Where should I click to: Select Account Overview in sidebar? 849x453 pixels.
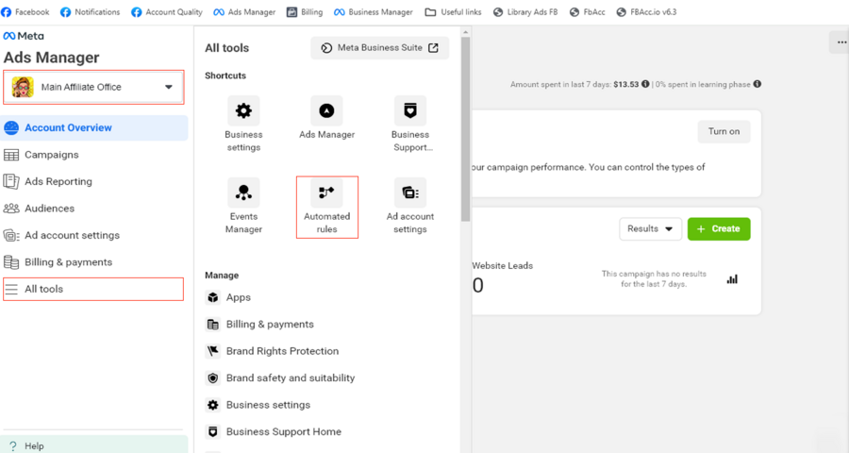[x=94, y=128]
